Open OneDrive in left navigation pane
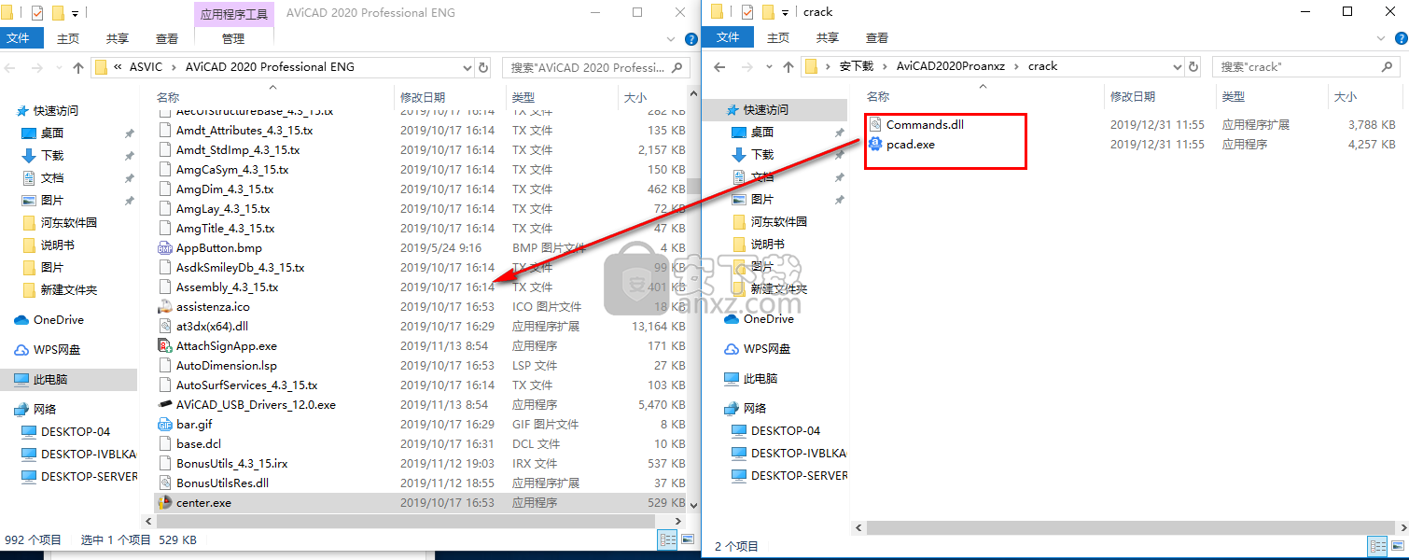The width and height of the screenshot is (1409, 560). pos(58,320)
